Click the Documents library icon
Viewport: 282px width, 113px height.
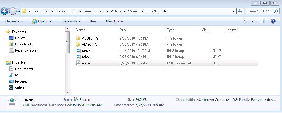pyautogui.click(x=11, y=69)
